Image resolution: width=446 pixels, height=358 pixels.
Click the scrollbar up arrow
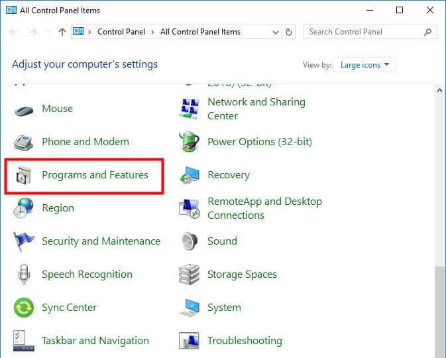tap(440, 91)
